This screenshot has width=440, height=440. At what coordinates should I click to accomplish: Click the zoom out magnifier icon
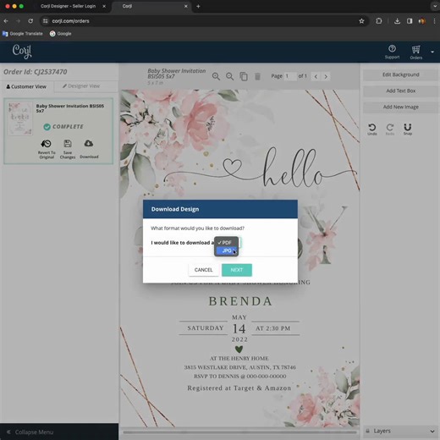[x=230, y=76]
